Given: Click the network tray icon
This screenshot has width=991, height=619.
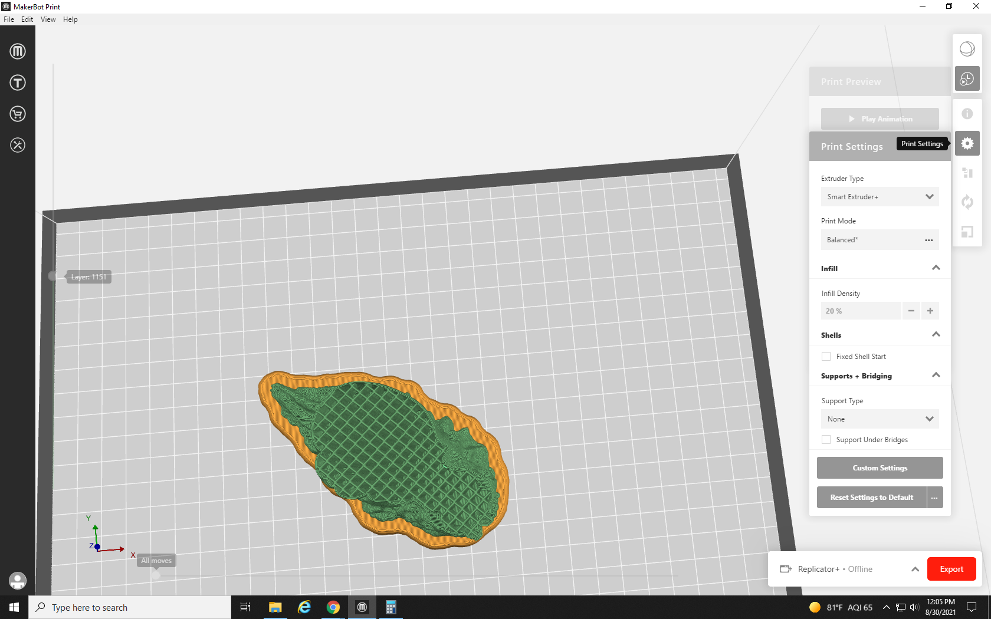Looking at the screenshot, I should (x=901, y=607).
